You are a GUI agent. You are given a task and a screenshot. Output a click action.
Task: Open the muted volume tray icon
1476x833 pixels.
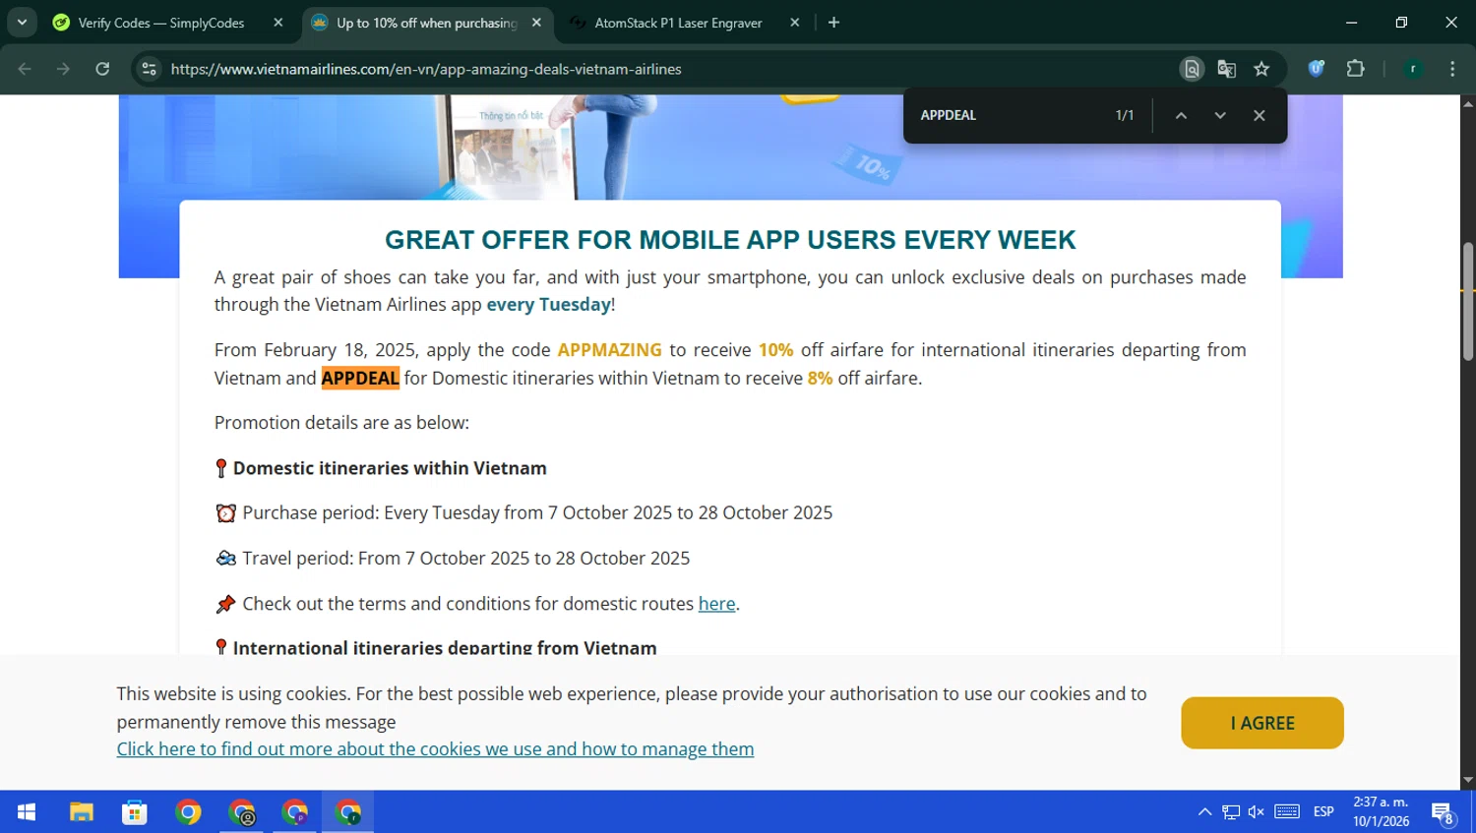1257,811
